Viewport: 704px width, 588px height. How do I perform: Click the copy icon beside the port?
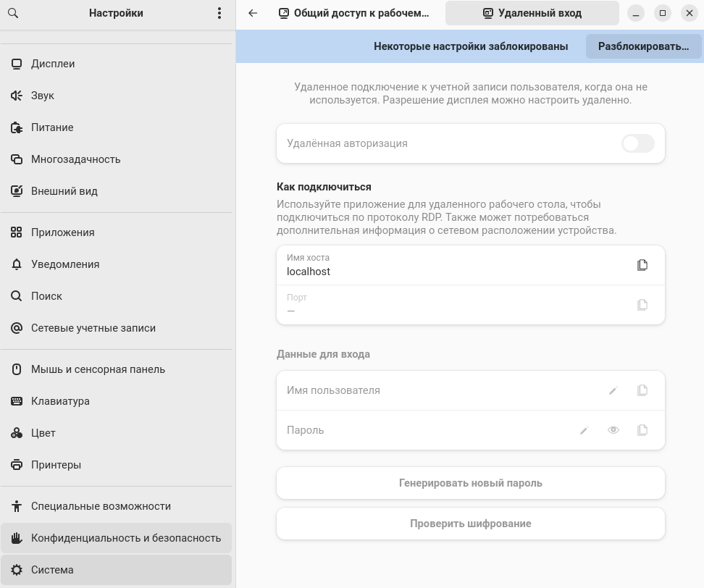642,305
